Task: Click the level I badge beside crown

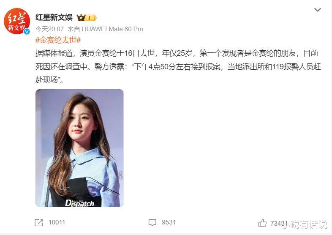Action: (x=91, y=18)
